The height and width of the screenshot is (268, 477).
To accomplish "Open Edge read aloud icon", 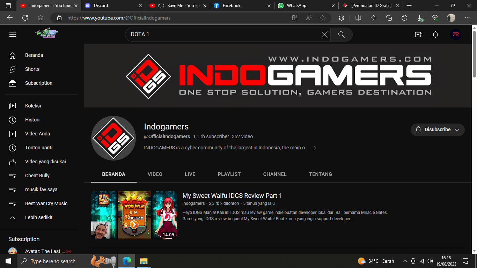I will pyautogui.click(x=309, y=18).
